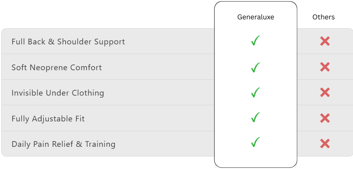The height and width of the screenshot is (169, 353).
Task: Click the Invisible Under Clothing label
Action: coord(58,93)
